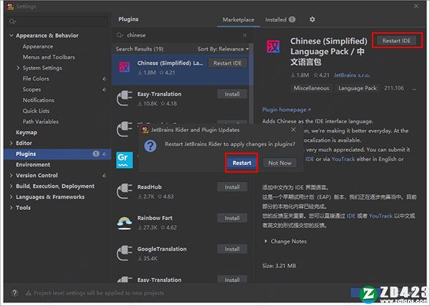Screen dimensions: 430x306
Task: Open the YouTrack link in English description
Action: (343, 159)
